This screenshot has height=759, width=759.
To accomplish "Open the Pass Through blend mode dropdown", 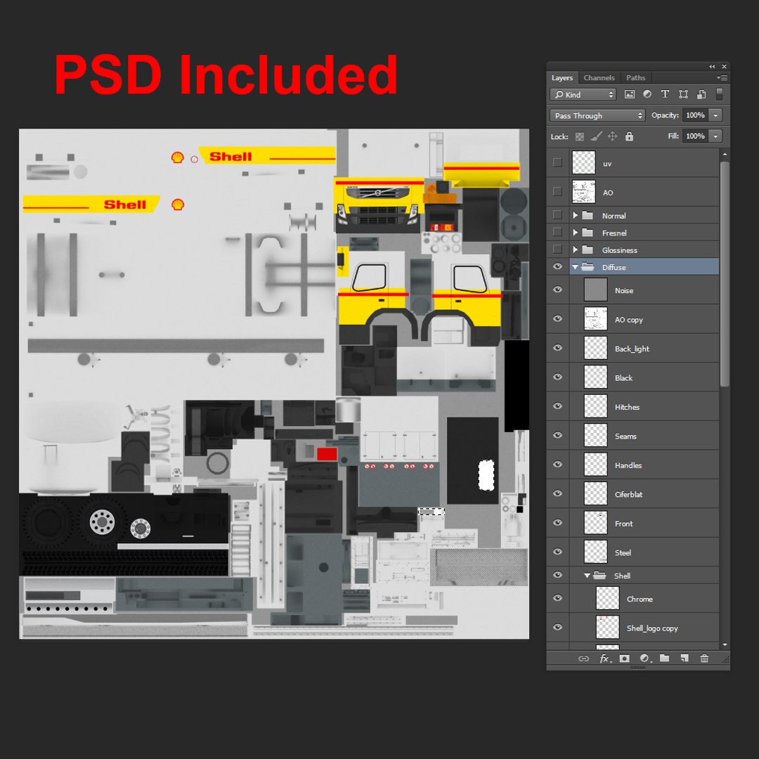I will click(x=598, y=115).
